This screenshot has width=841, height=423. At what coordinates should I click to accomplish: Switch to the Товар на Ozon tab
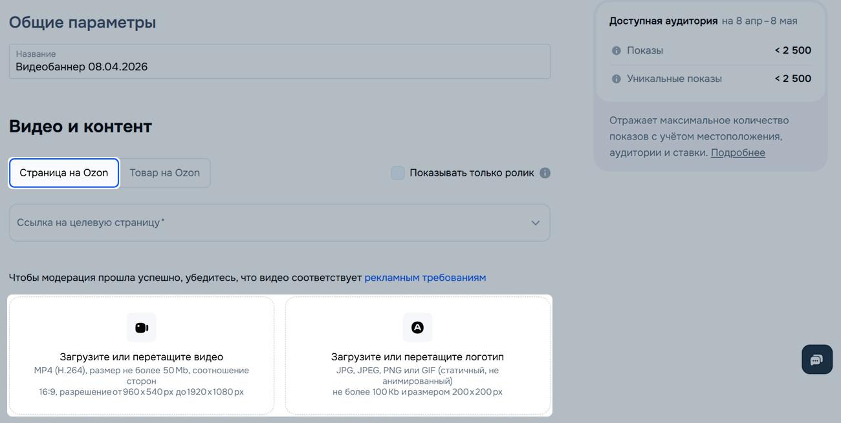coord(165,173)
